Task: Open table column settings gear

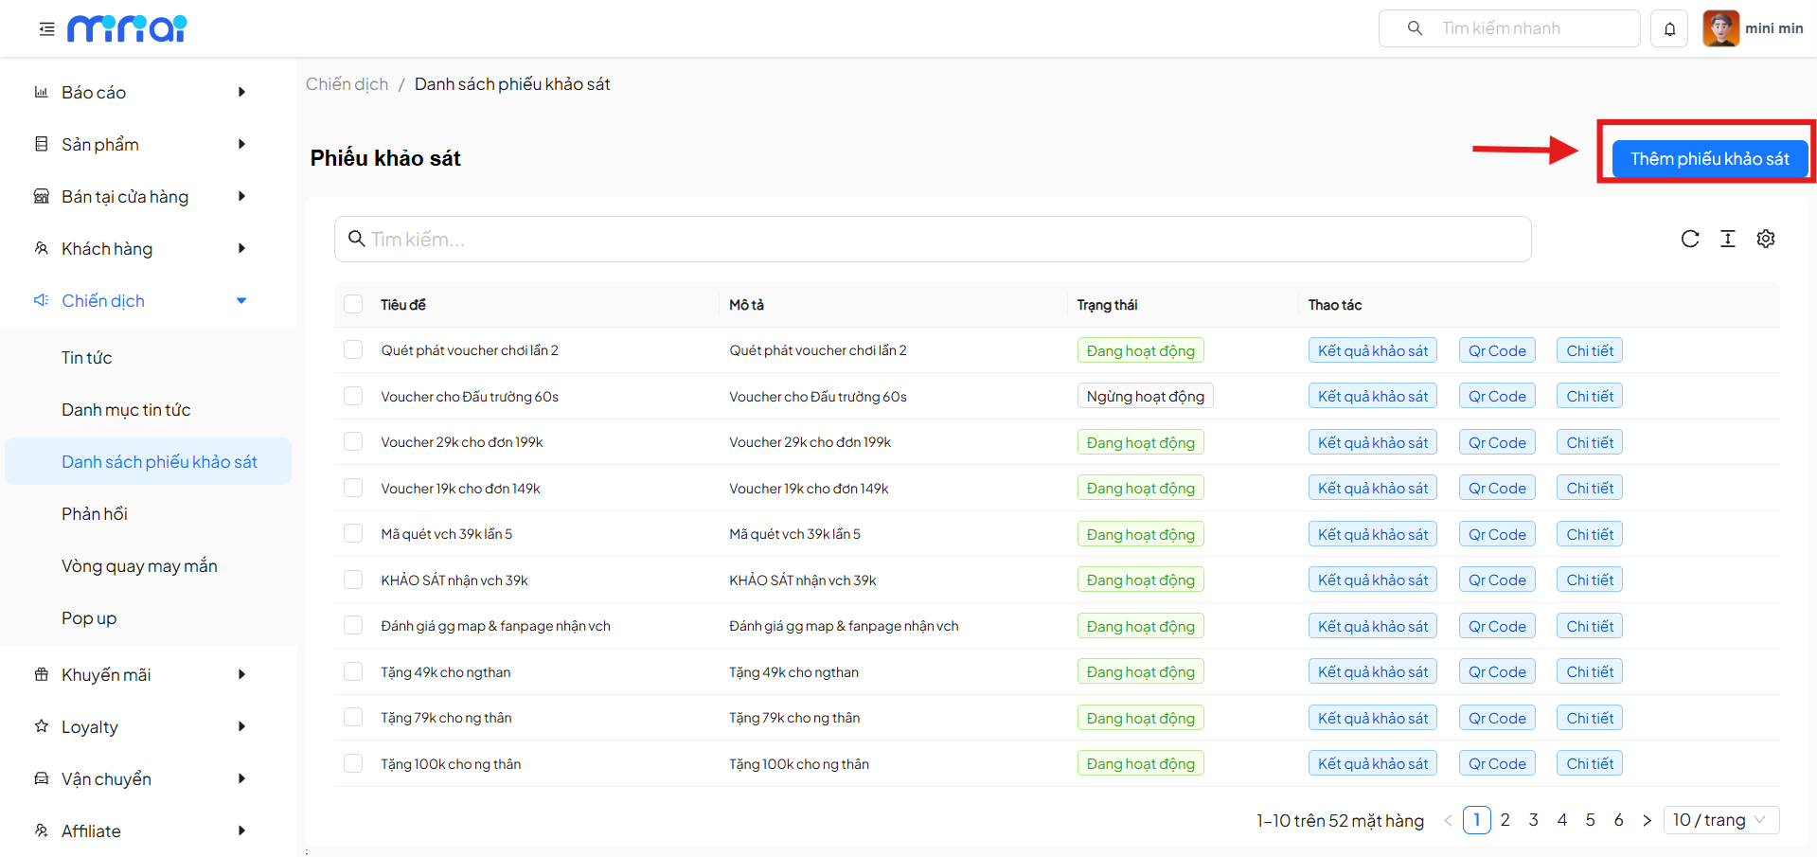Action: click(x=1766, y=239)
